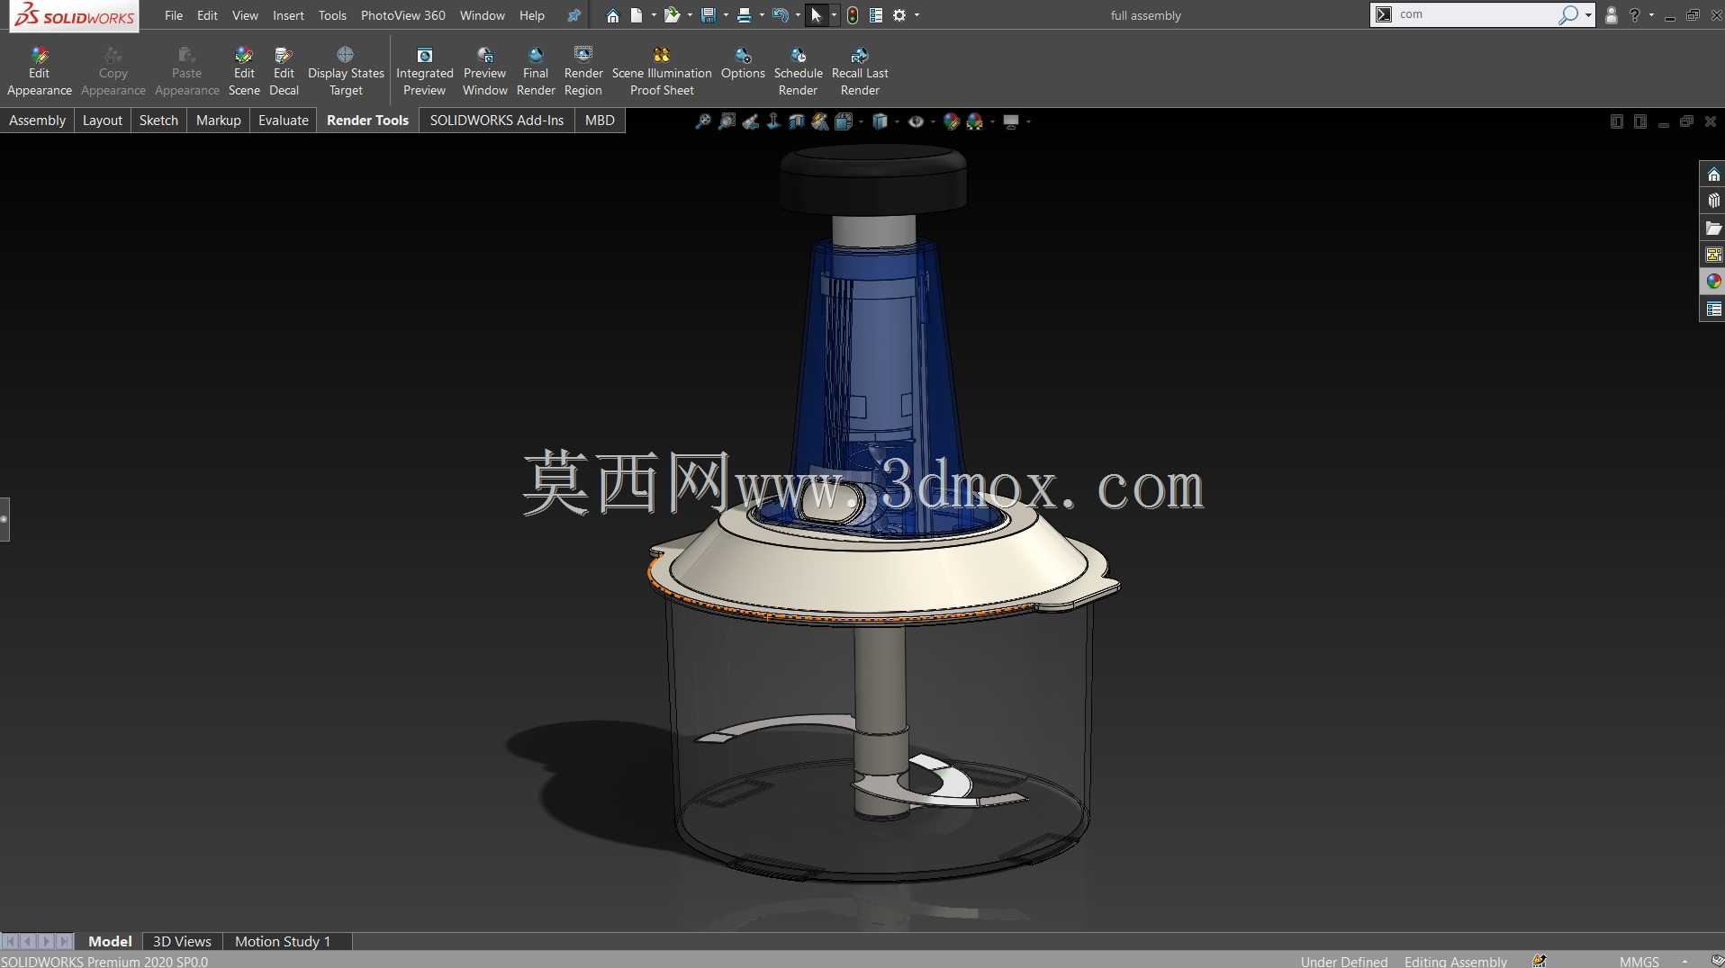Switch to the Evaluate tab
This screenshot has height=968, width=1725.
(283, 121)
